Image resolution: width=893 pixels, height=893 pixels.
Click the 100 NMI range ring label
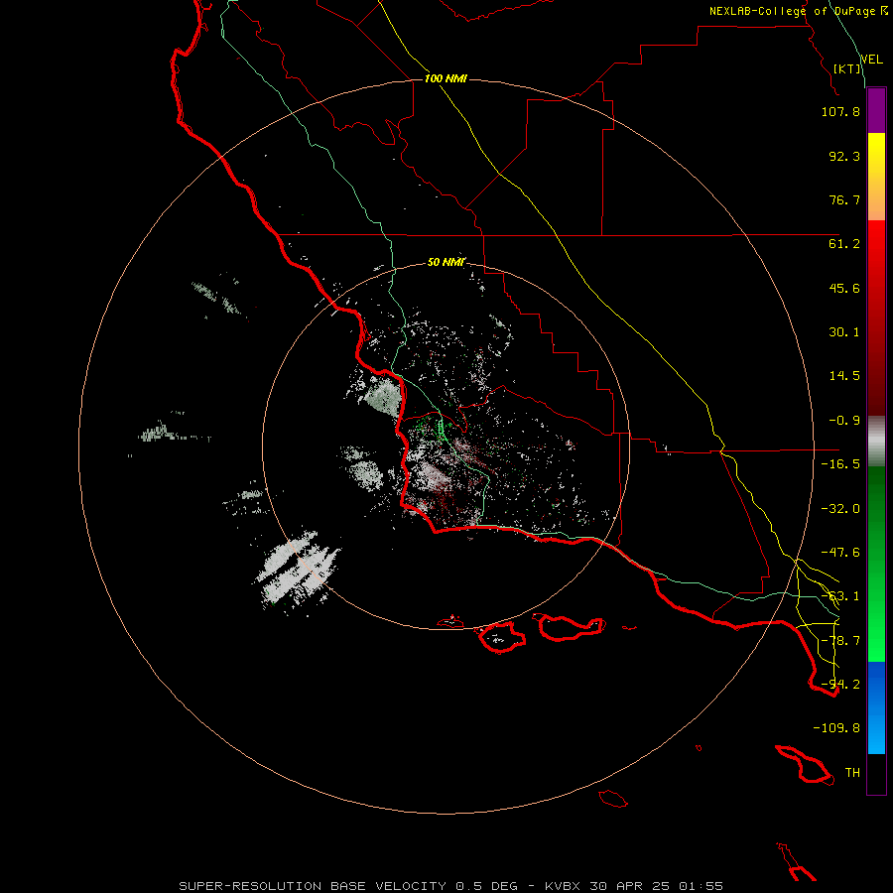pyautogui.click(x=446, y=78)
